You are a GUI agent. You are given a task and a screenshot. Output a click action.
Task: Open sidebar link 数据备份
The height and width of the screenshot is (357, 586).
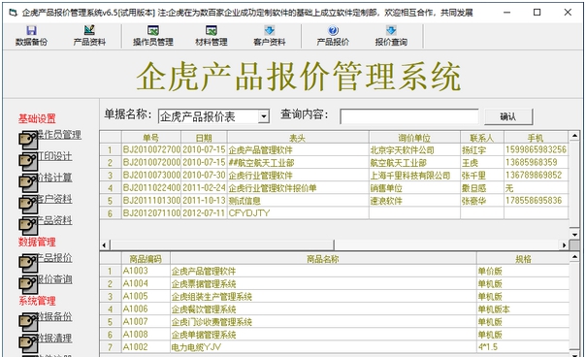pyautogui.click(x=54, y=317)
